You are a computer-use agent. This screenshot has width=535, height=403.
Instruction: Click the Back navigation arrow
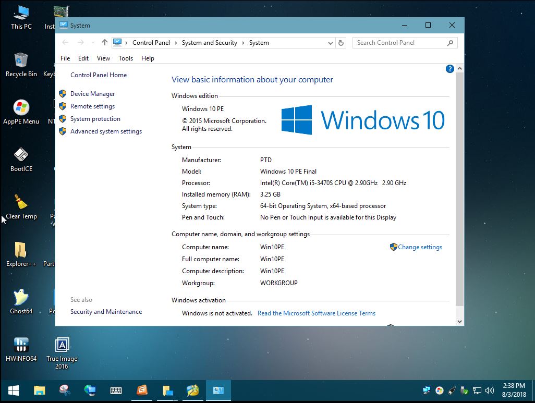pyautogui.click(x=66, y=43)
